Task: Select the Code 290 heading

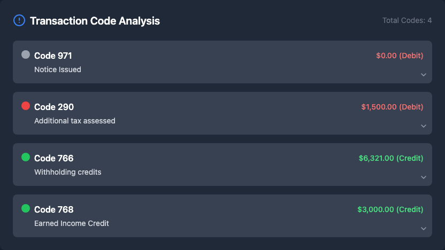Action: [x=54, y=107]
